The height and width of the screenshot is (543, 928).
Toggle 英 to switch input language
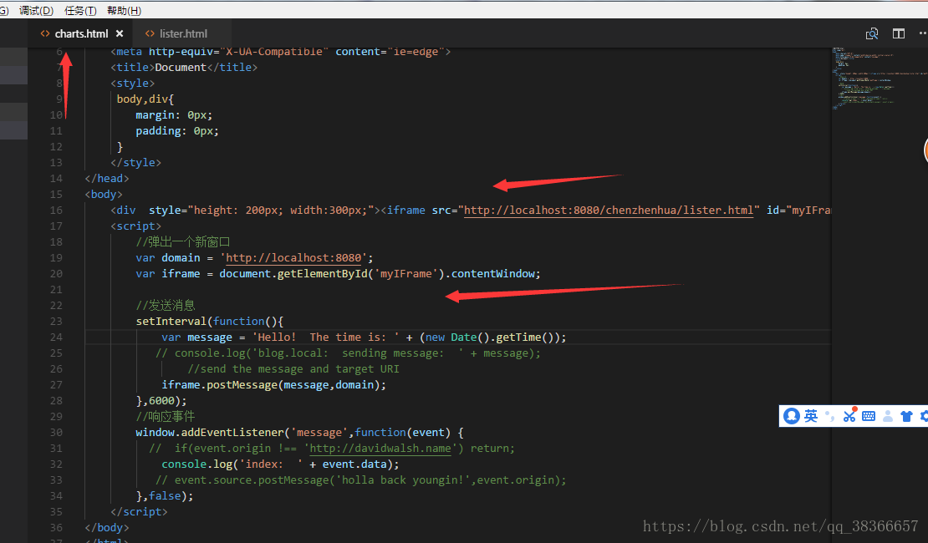(x=811, y=415)
